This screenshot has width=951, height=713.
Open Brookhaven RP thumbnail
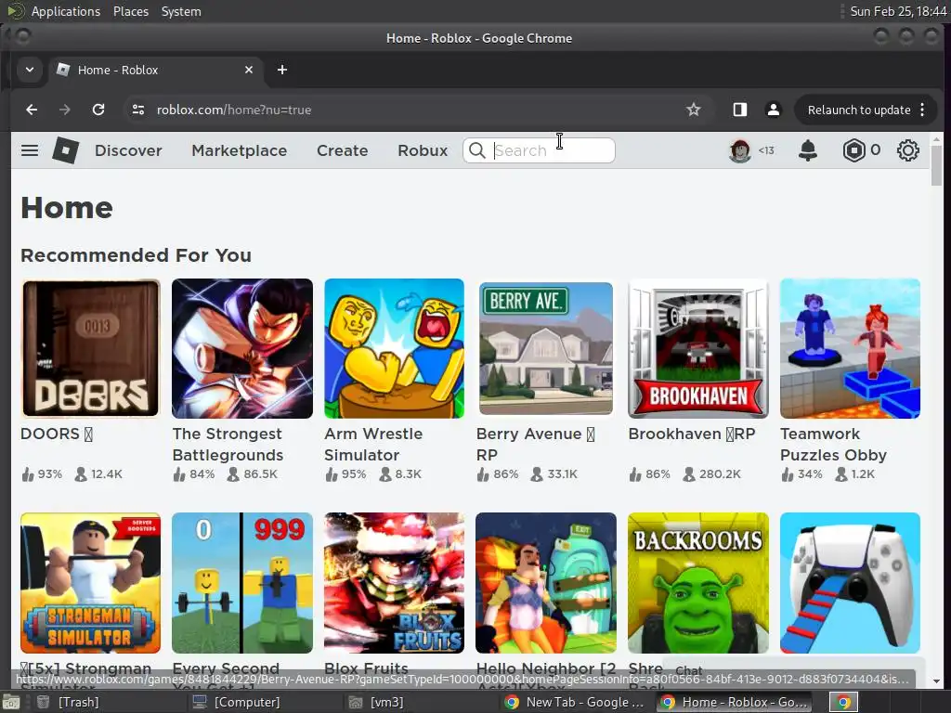click(x=698, y=349)
